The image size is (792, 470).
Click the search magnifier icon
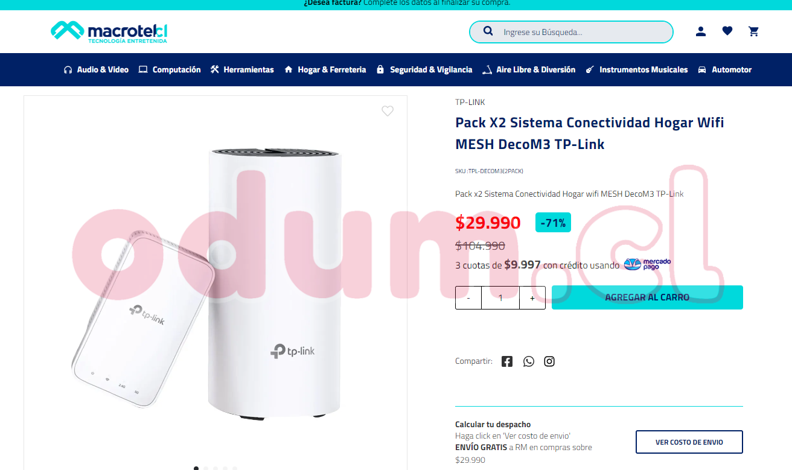(488, 31)
